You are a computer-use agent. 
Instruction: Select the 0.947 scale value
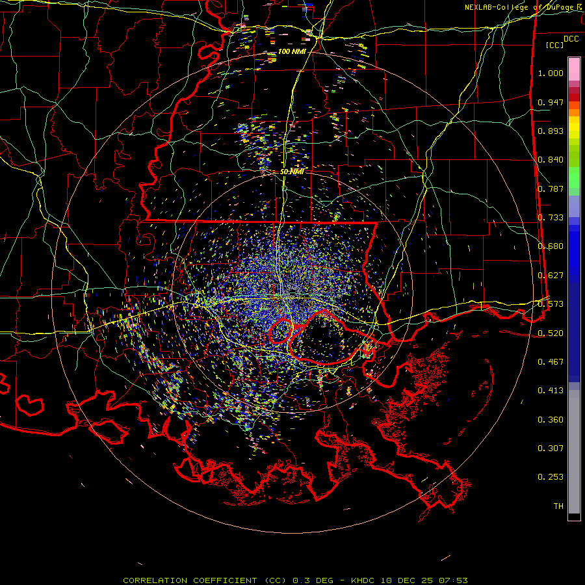click(x=551, y=102)
